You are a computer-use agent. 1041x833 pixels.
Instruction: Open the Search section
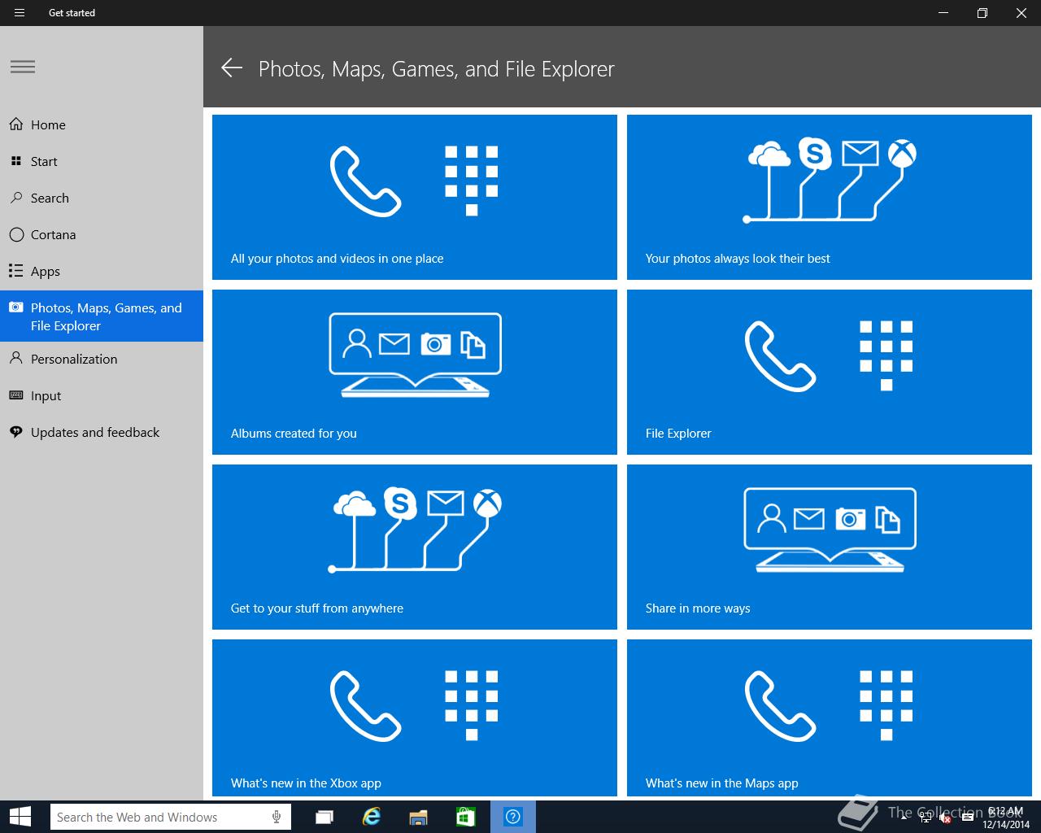pos(102,198)
